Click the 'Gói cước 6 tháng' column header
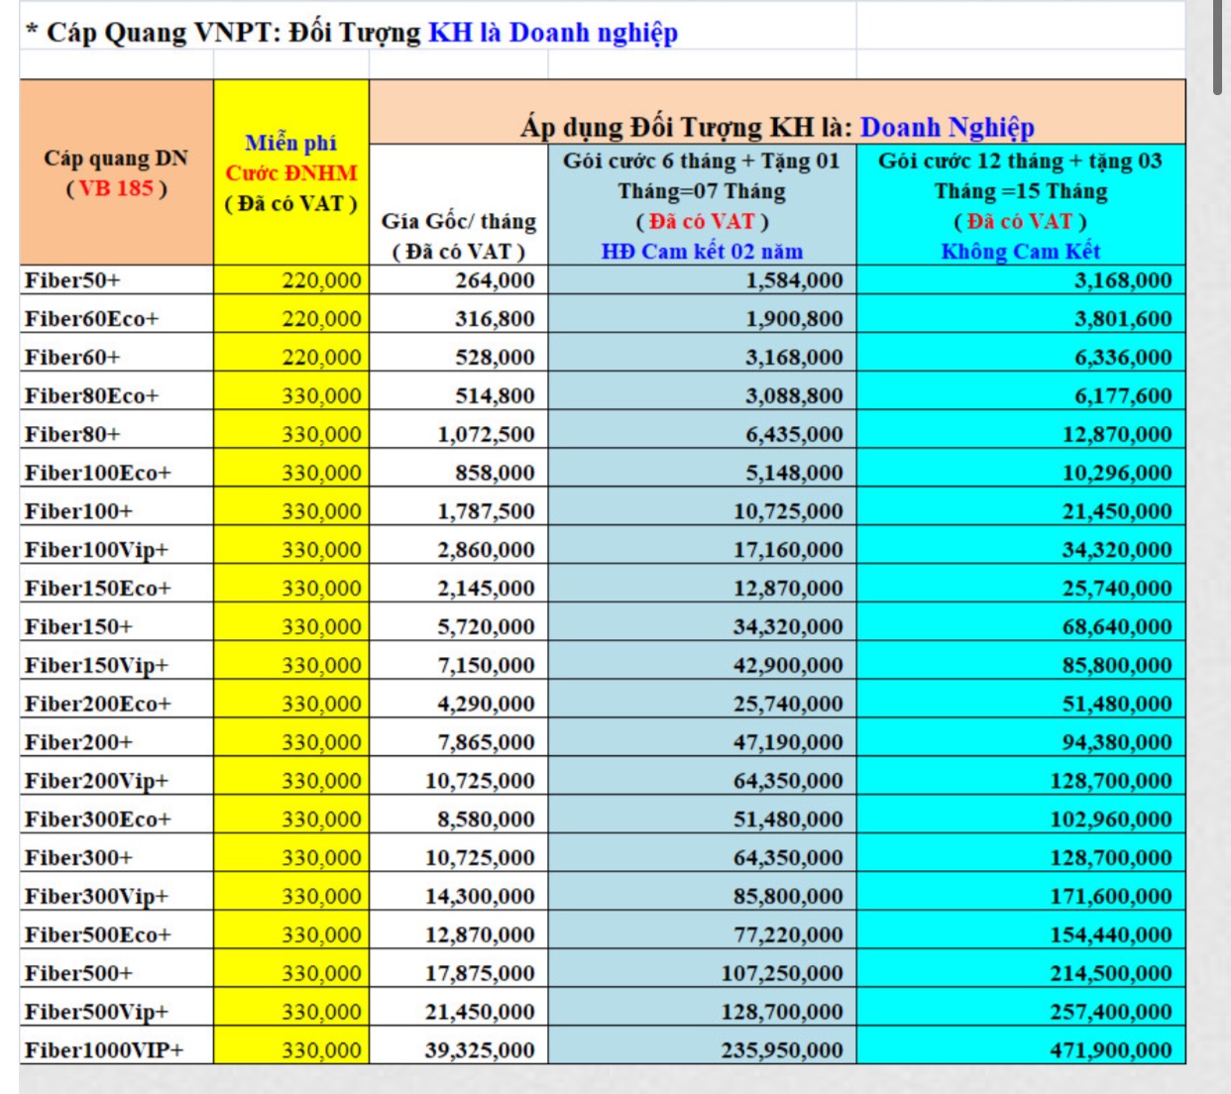 pos(702,205)
